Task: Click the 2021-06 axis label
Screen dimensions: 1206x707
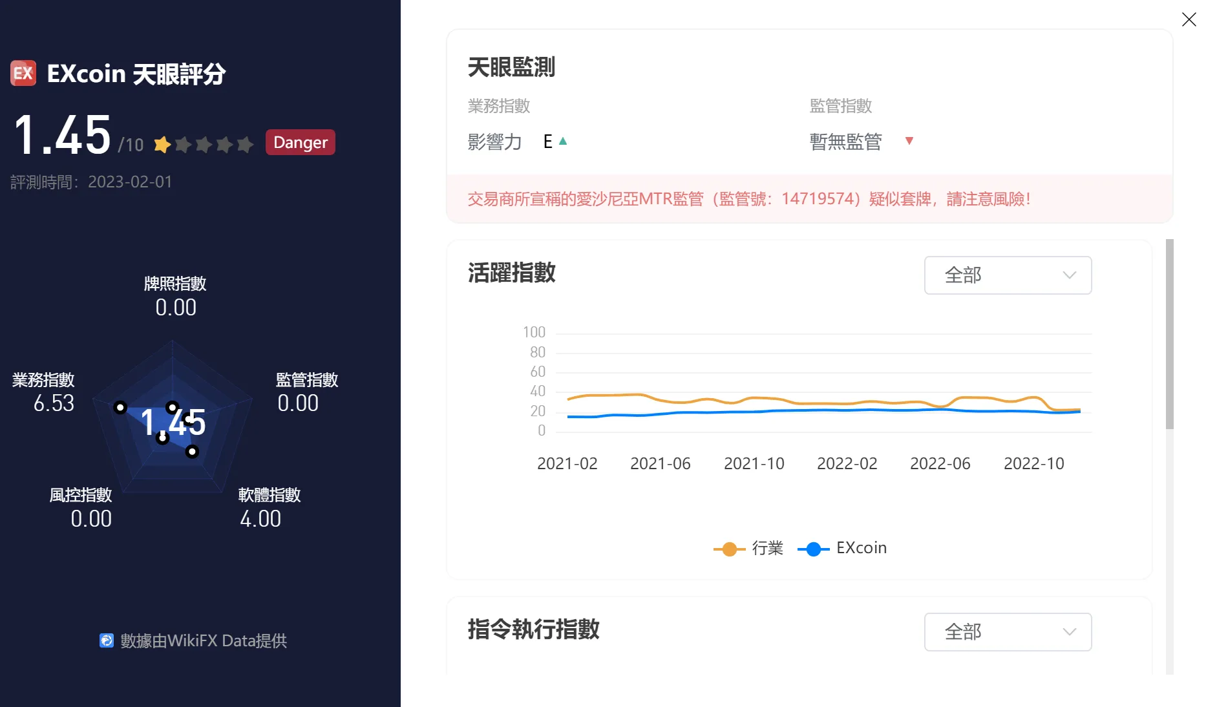Action: [661, 463]
